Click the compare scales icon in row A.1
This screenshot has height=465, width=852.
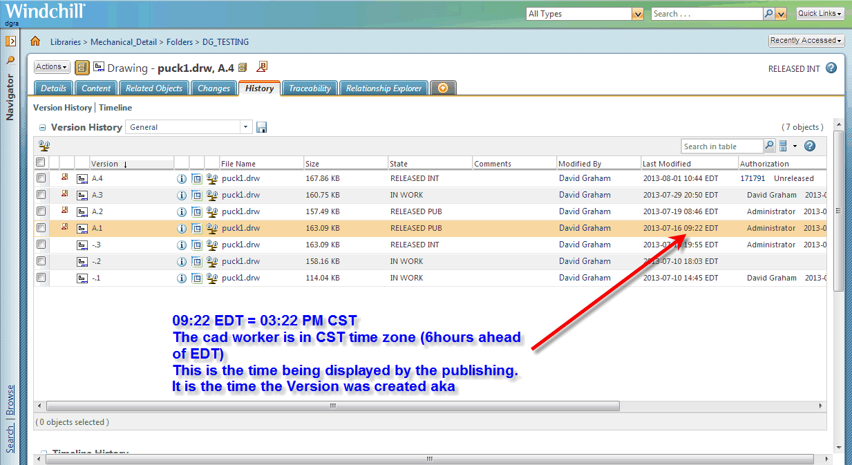click(212, 228)
